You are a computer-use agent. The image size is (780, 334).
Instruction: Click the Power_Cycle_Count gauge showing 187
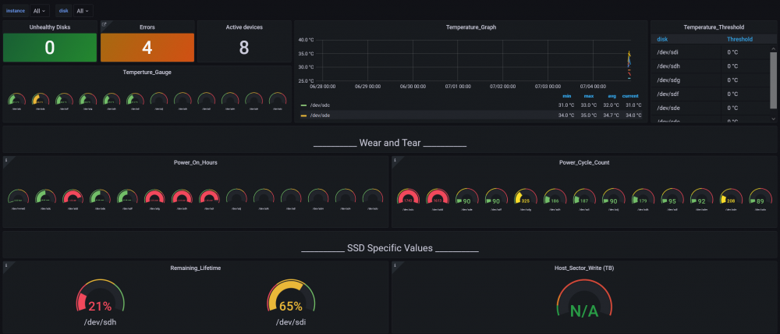pos(584,197)
